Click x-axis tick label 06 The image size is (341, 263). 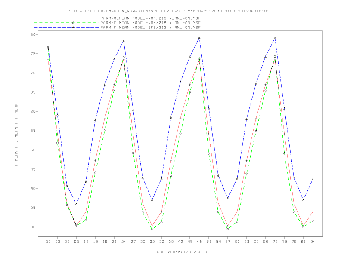67,242
